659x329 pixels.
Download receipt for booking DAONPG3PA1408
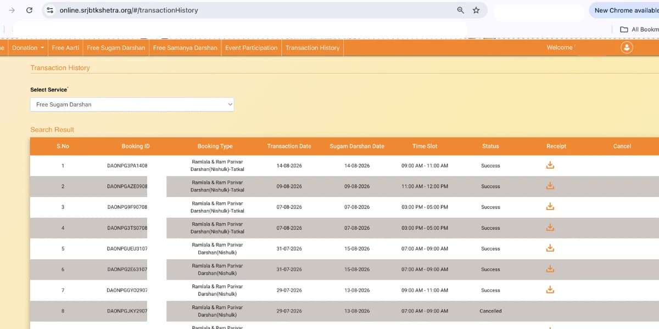point(550,165)
